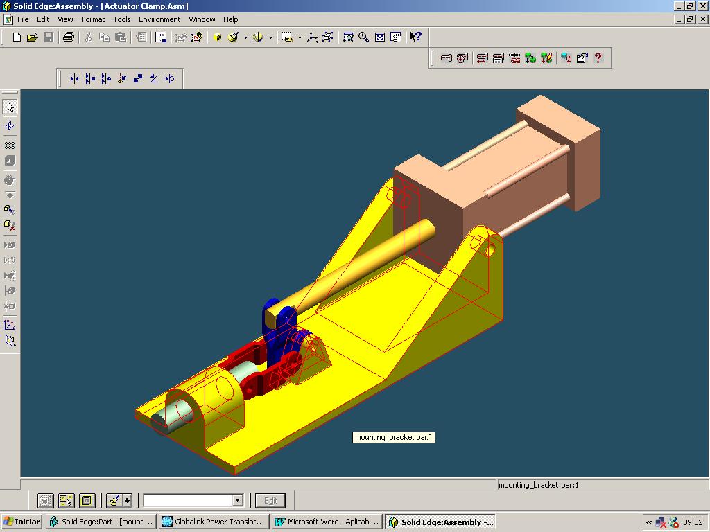Open the Tools menu

click(122, 19)
